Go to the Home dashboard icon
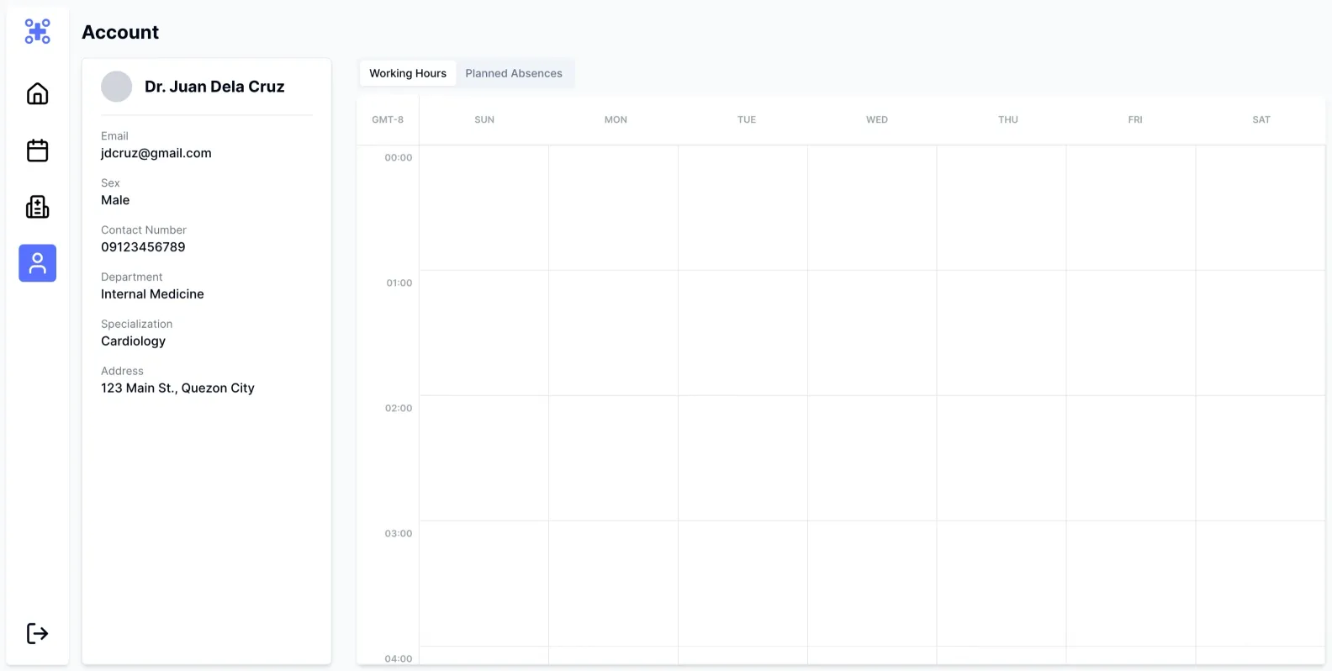The width and height of the screenshot is (1332, 671). coord(37,93)
